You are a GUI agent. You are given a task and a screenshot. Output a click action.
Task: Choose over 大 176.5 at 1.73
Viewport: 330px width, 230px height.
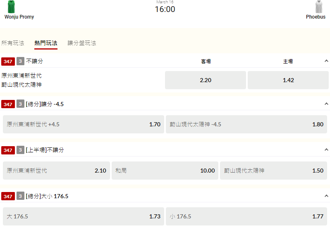click(x=84, y=216)
